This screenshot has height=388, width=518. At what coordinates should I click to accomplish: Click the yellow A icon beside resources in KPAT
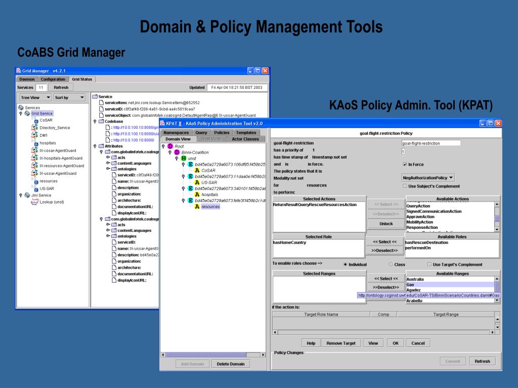(x=197, y=207)
